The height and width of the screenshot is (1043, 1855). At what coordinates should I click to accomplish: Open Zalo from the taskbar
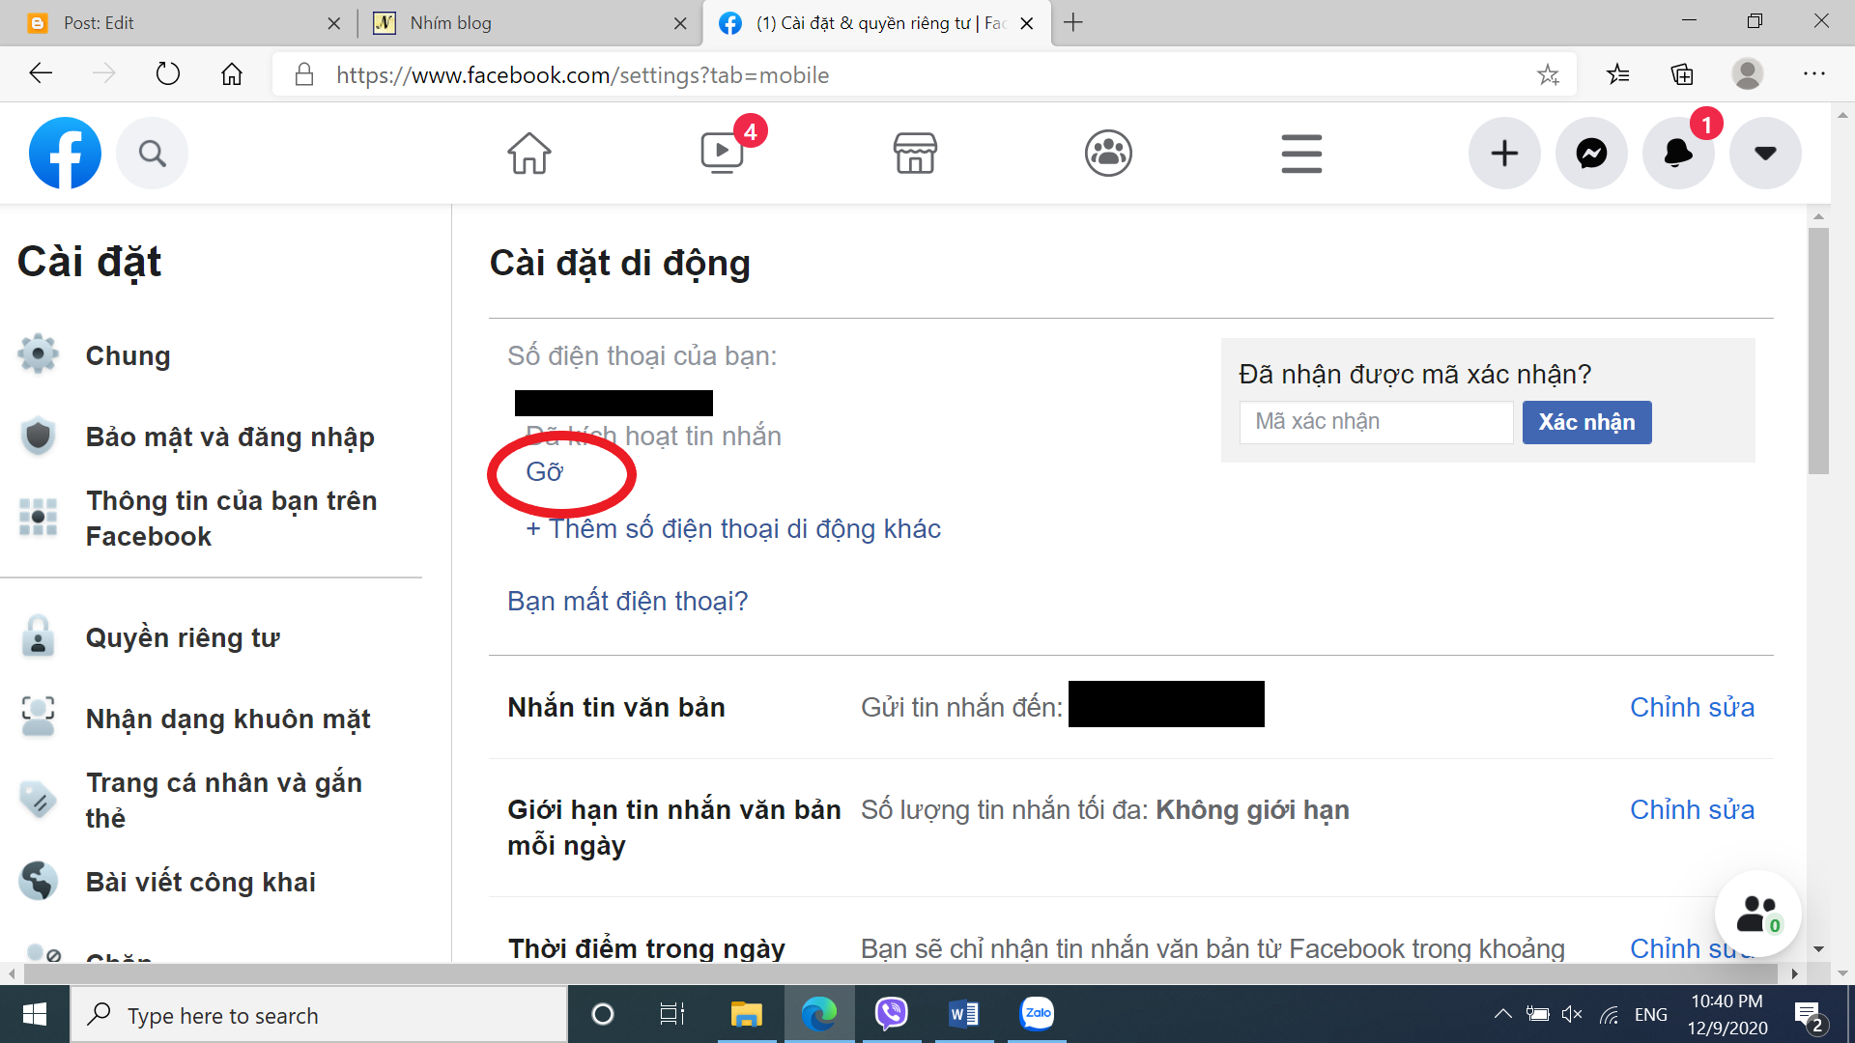coord(1037,1014)
